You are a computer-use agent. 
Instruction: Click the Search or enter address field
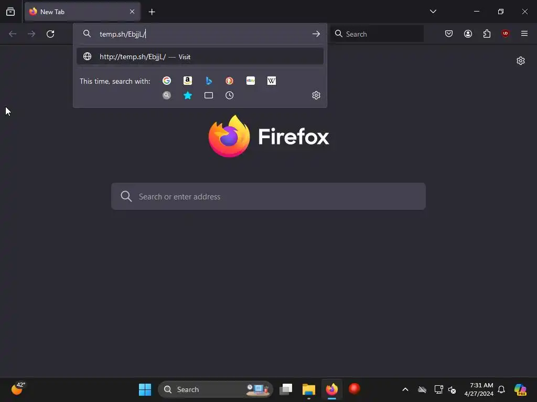pyautogui.click(x=268, y=196)
